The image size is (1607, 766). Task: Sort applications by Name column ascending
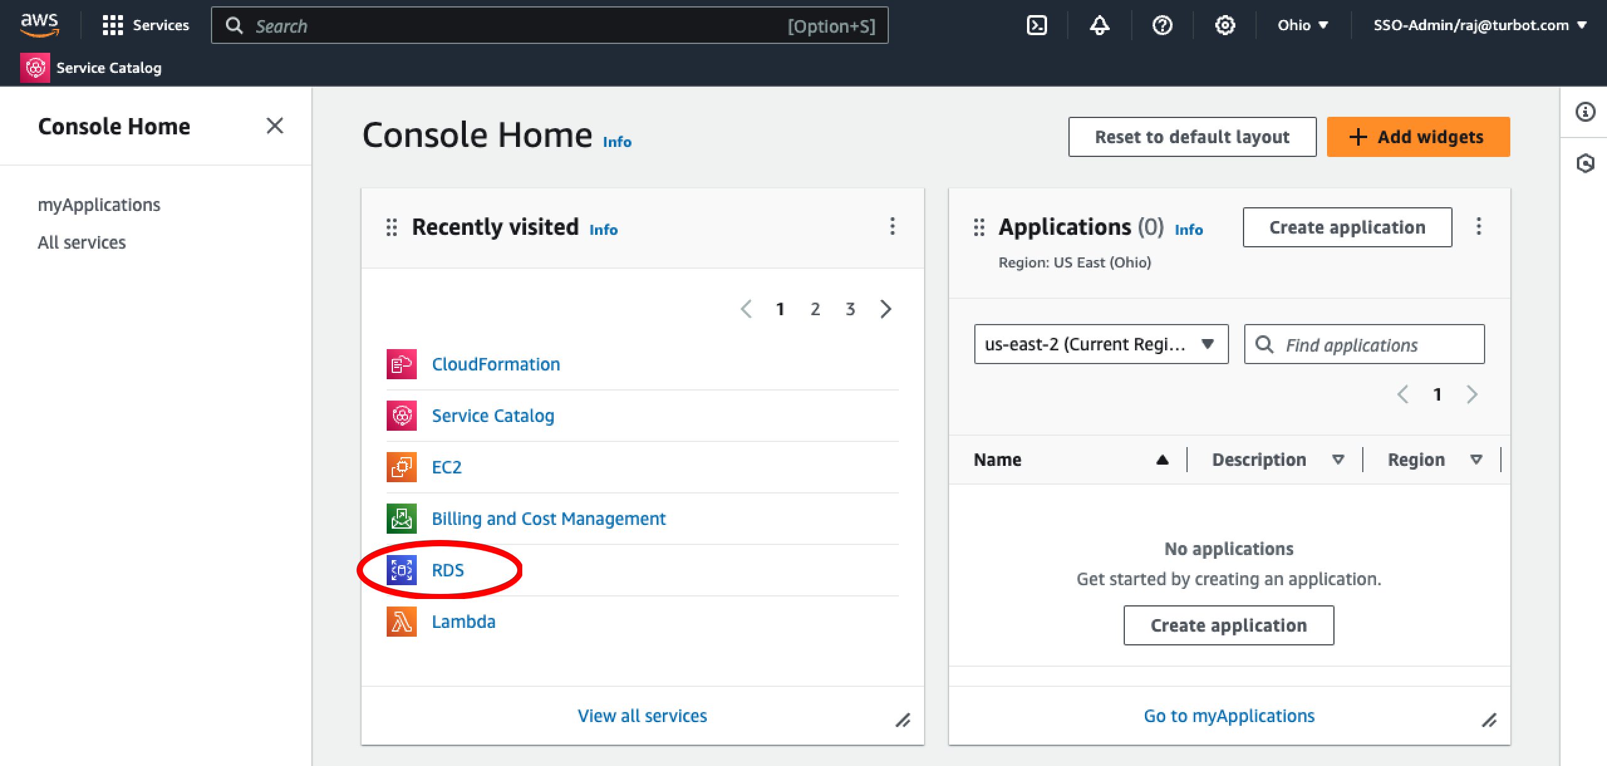click(1161, 459)
